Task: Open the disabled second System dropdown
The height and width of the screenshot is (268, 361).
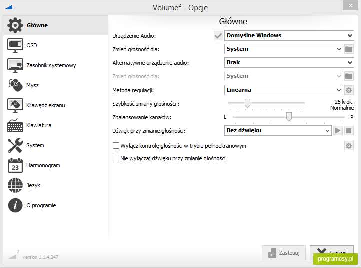Action: (x=283, y=76)
